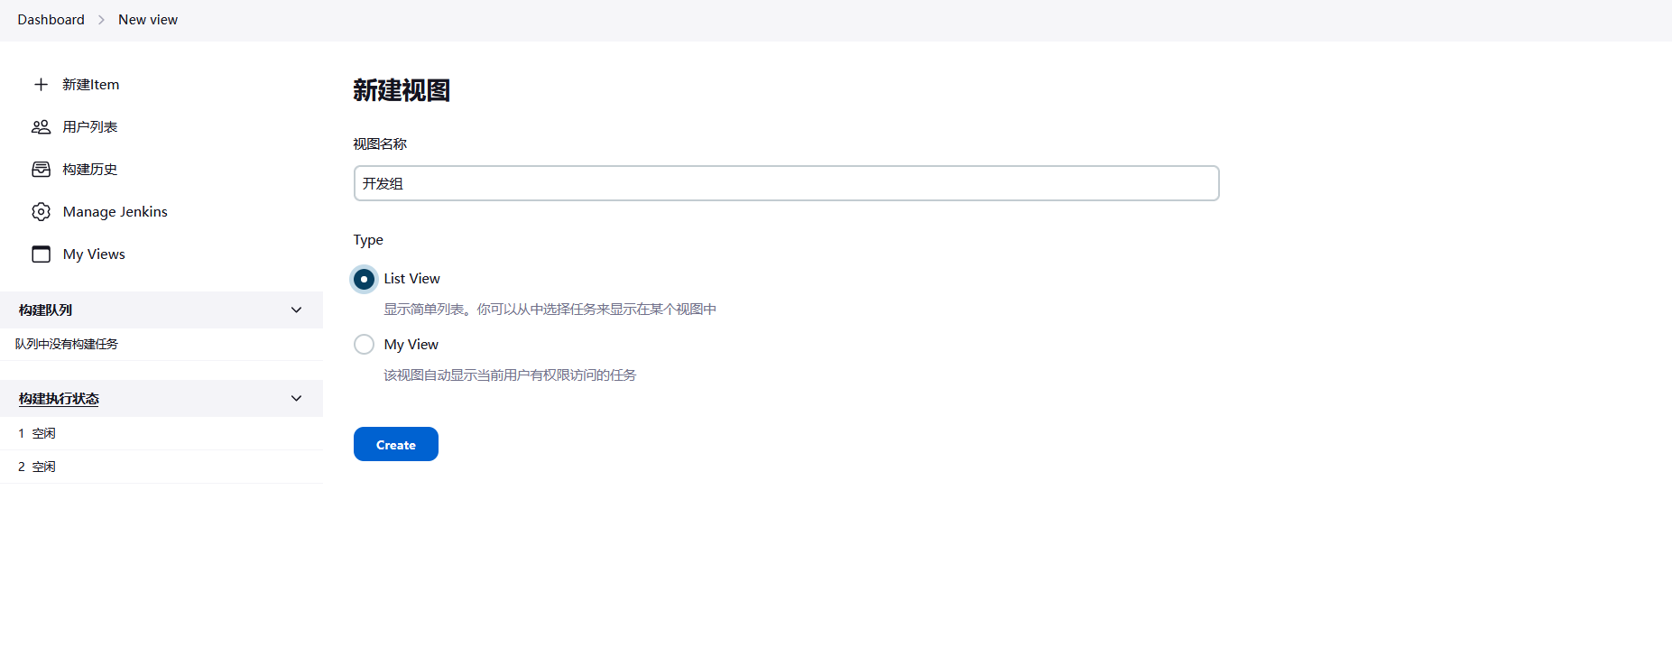This screenshot has width=1672, height=666.
Task: Click the List View description 显示简单列表
Action: pos(550,309)
